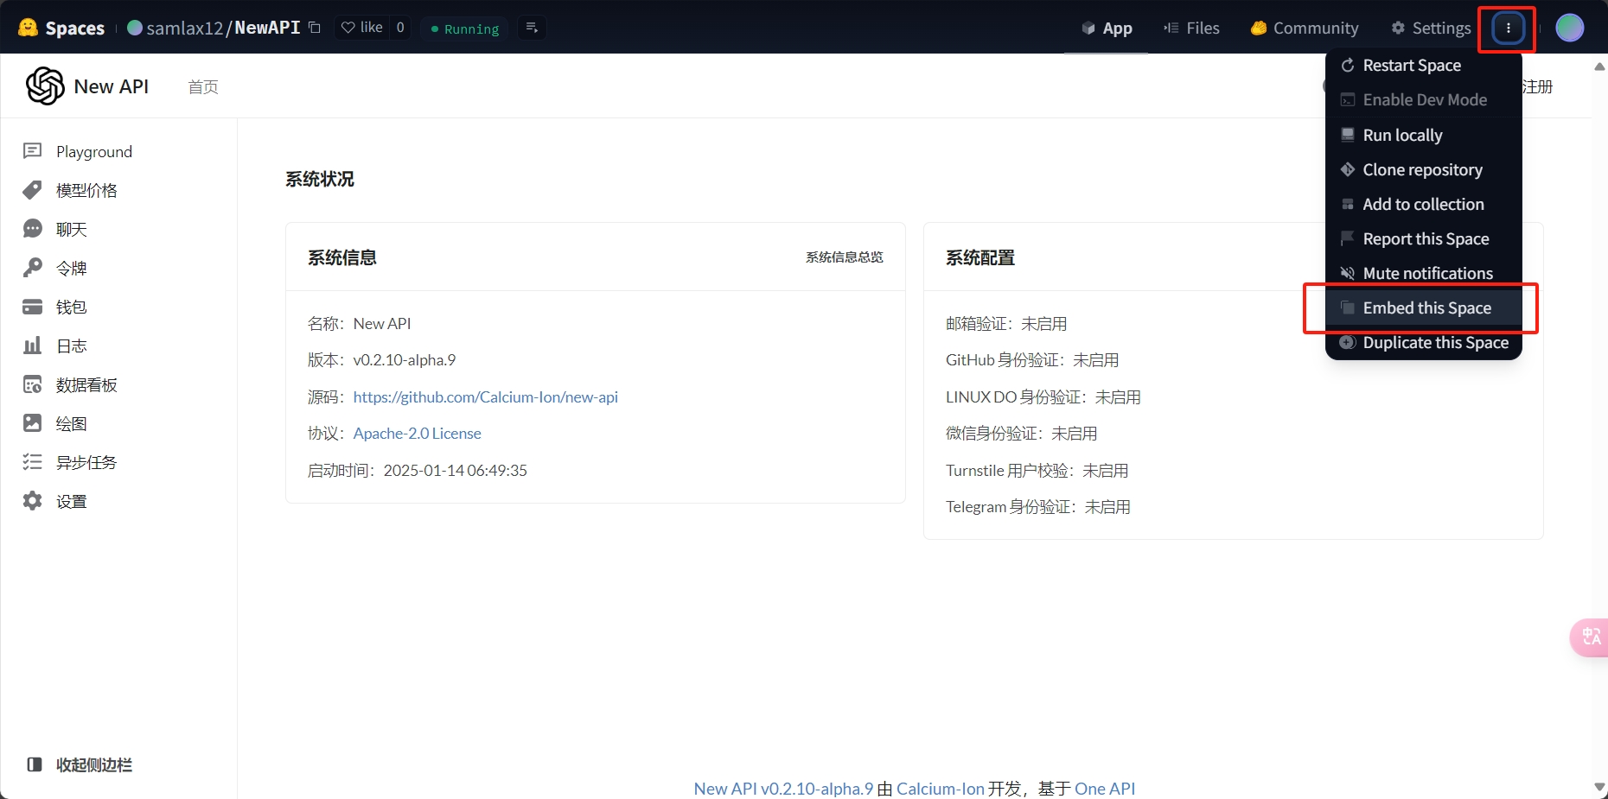Click footer New API v0.2.10-alpha.9 link
The height and width of the screenshot is (799, 1608).
(783, 788)
